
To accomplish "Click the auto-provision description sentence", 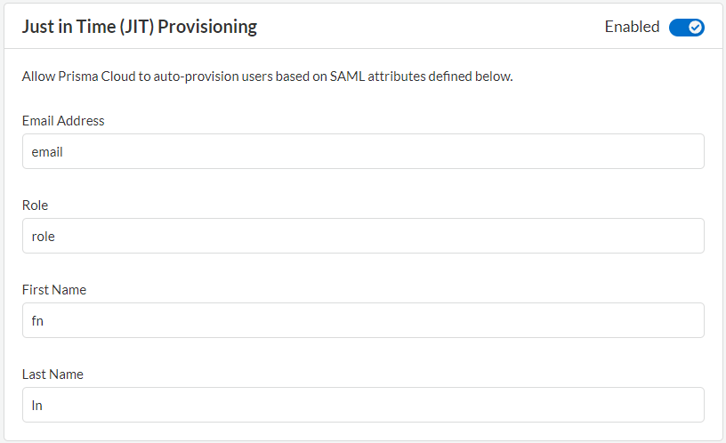I will (267, 77).
